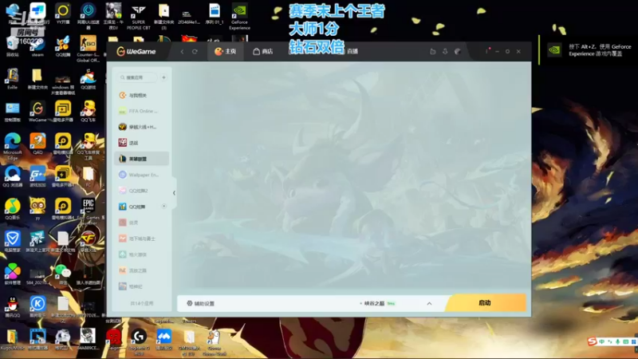Viewport: 638px width, 359px height.
Task: Refresh the WeGame page
Action: (x=195, y=52)
